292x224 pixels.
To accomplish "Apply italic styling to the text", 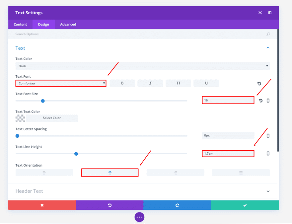I will pyautogui.click(x=150, y=83).
